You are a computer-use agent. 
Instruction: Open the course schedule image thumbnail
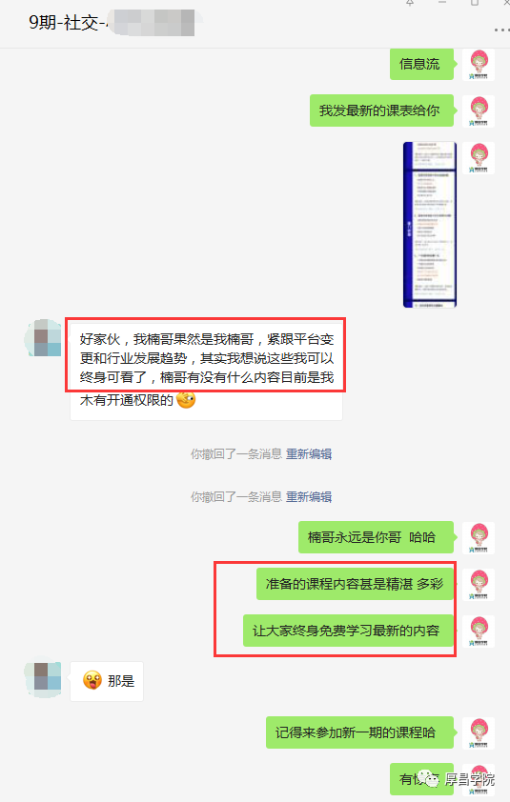tap(430, 225)
